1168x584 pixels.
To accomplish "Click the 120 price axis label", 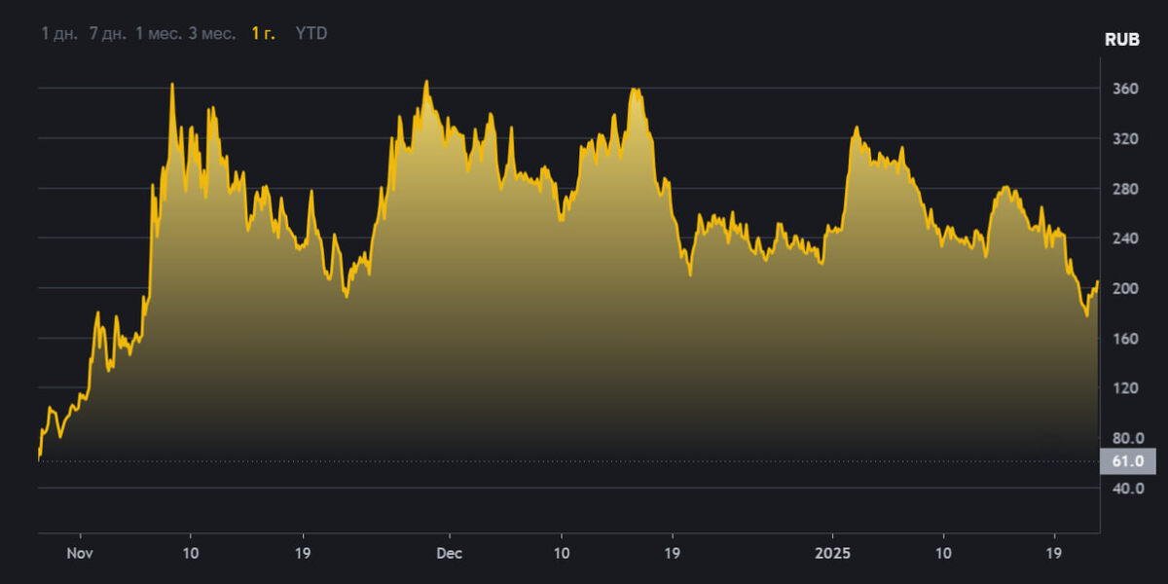I will (1124, 388).
